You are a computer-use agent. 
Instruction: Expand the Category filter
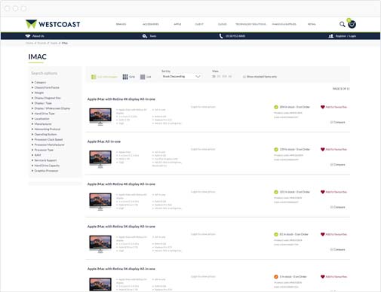click(40, 82)
